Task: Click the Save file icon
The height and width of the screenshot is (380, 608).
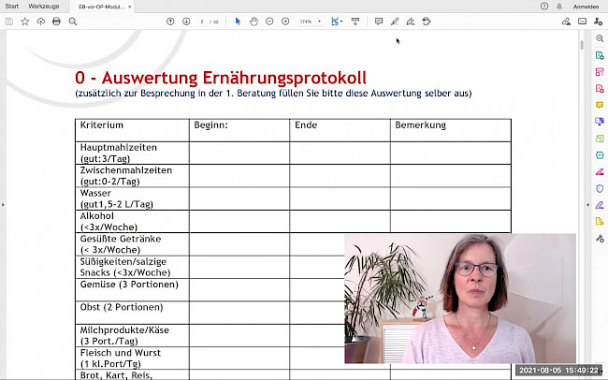Action: [x=9, y=22]
